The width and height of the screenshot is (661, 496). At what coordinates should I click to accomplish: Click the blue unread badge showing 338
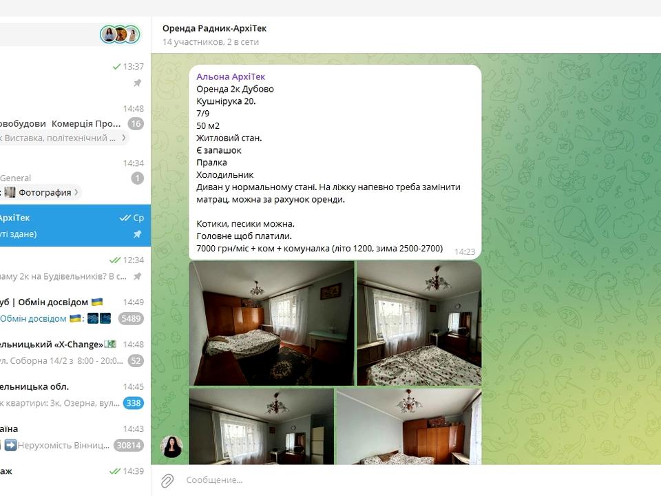[133, 403]
